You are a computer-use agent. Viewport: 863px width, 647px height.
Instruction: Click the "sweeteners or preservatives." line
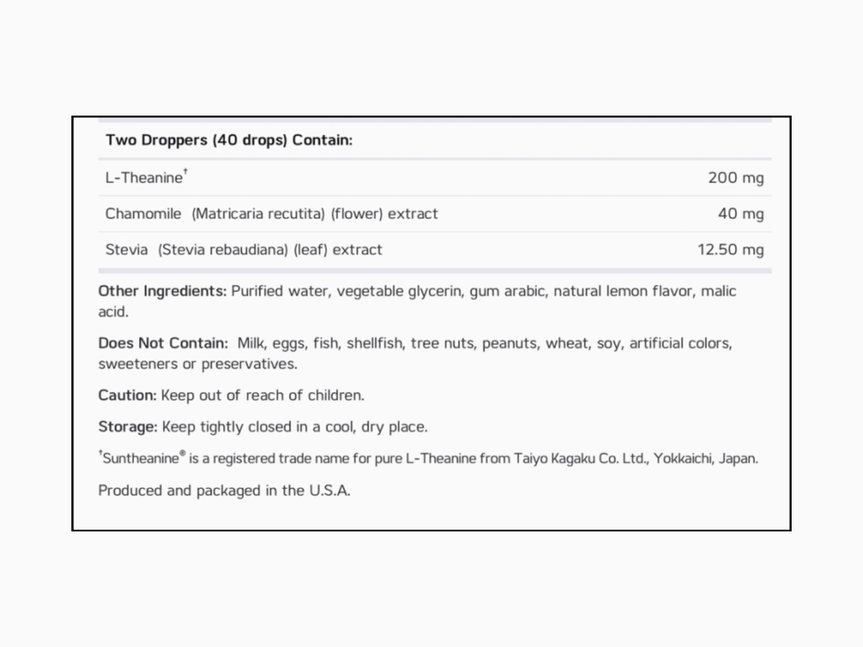tap(197, 364)
